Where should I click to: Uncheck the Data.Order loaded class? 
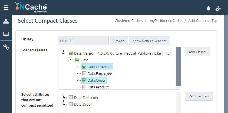(x=84, y=80)
